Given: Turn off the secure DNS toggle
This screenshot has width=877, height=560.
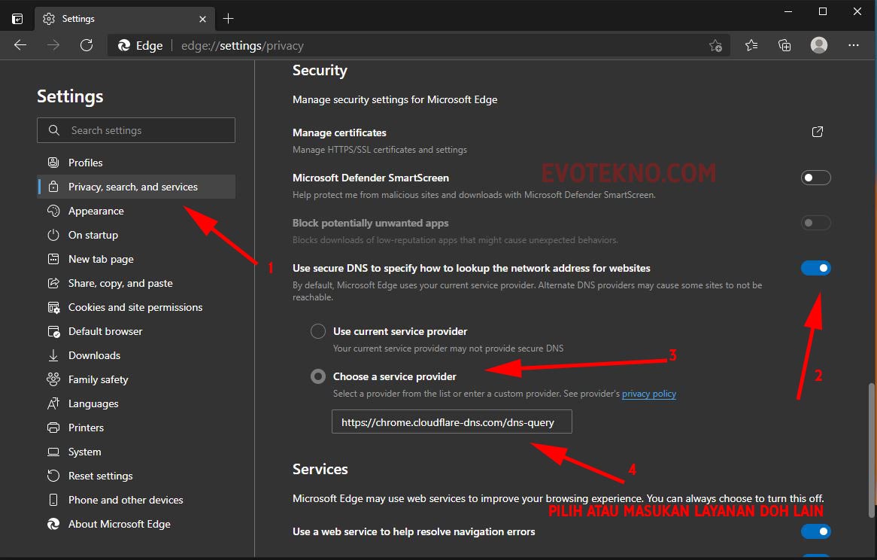Looking at the screenshot, I should pyautogui.click(x=815, y=268).
